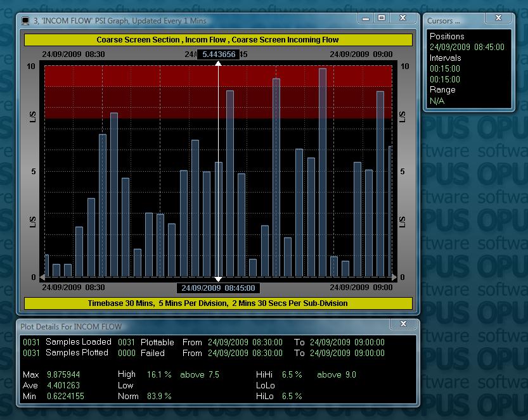Screen dimensions: 528x420
Task: Click the INCOM FLOW graph window monitor icon
Action: pyautogui.click(x=25, y=21)
